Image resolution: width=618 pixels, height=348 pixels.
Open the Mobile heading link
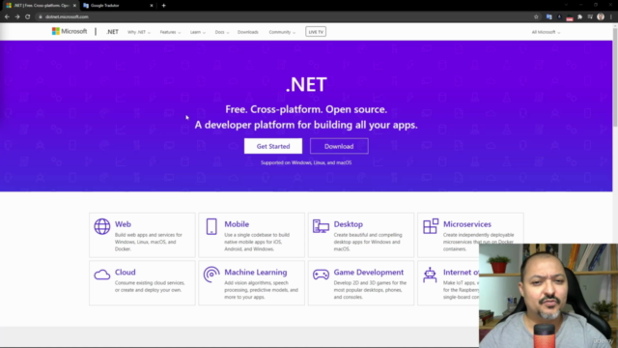tap(237, 224)
